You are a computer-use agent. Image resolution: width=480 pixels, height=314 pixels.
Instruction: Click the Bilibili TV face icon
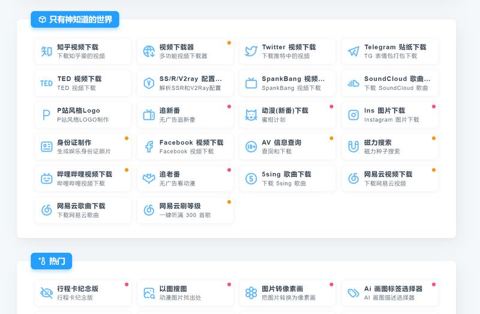pyautogui.click(x=47, y=179)
